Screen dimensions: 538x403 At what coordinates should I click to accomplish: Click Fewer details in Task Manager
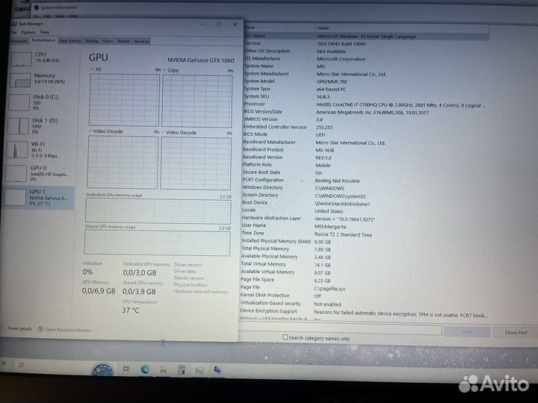click(x=16, y=328)
